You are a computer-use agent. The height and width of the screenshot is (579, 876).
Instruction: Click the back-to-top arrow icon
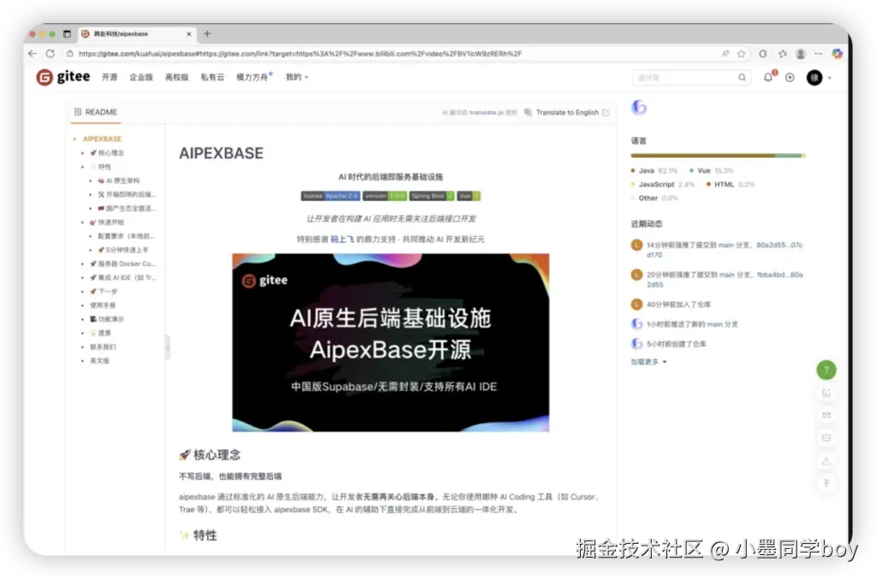click(826, 483)
